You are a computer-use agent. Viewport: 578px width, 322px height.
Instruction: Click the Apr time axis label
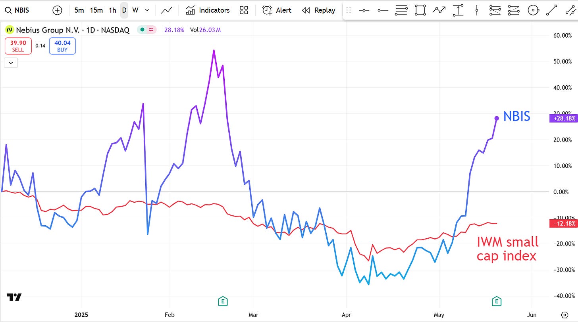click(x=346, y=314)
